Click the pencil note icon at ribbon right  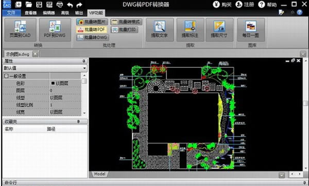281,12
